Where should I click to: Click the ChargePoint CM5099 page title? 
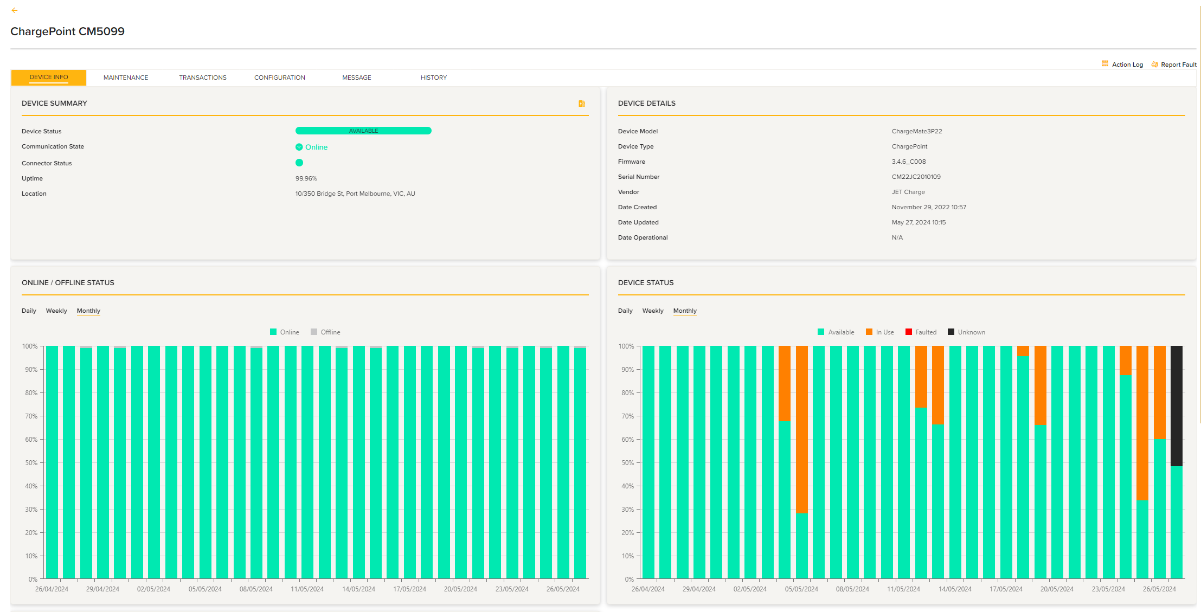point(67,31)
